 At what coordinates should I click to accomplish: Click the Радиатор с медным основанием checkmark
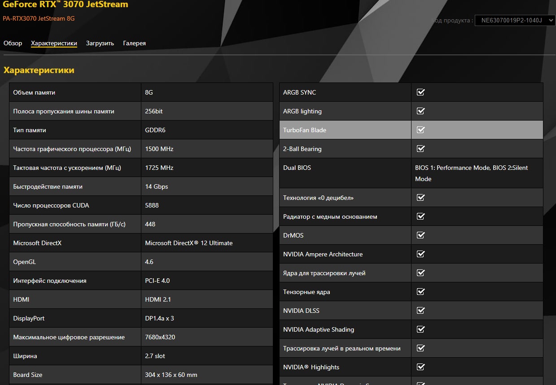[420, 216]
